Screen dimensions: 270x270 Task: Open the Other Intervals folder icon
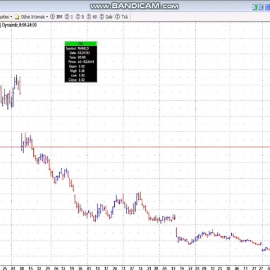(17, 17)
